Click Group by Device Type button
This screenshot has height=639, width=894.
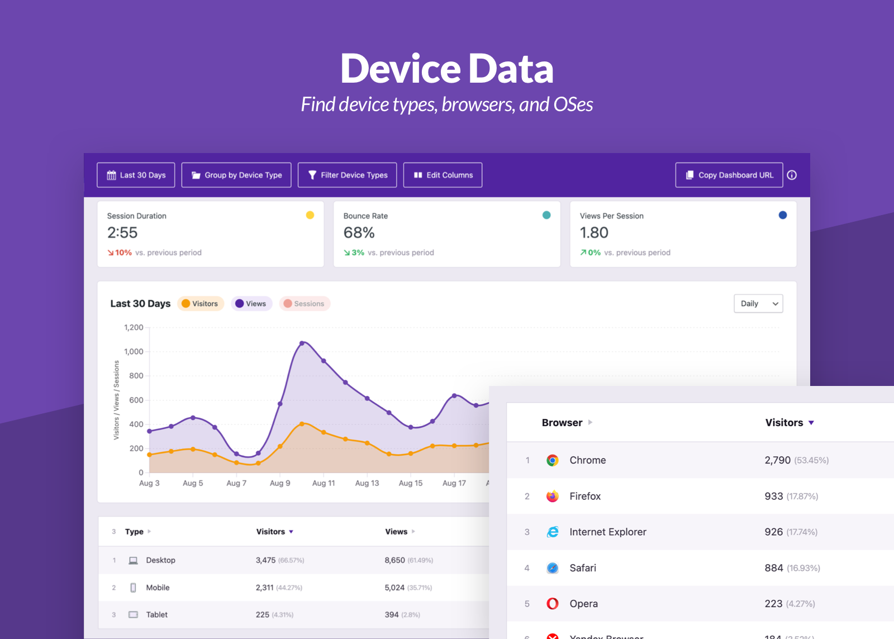tap(236, 175)
